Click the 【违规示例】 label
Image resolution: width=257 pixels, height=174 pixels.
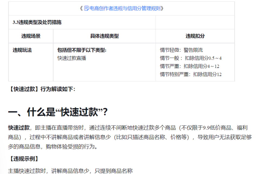(24, 159)
